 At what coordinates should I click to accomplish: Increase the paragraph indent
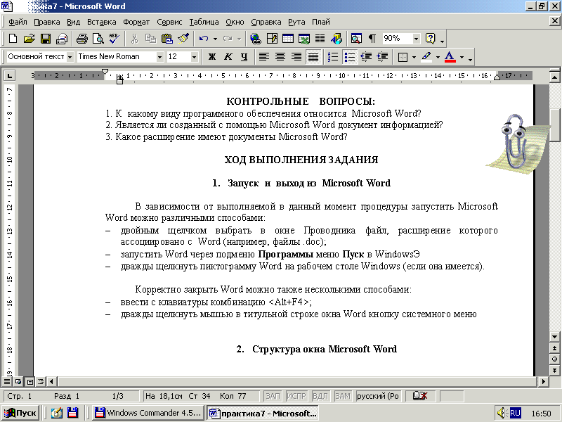(382, 57)
